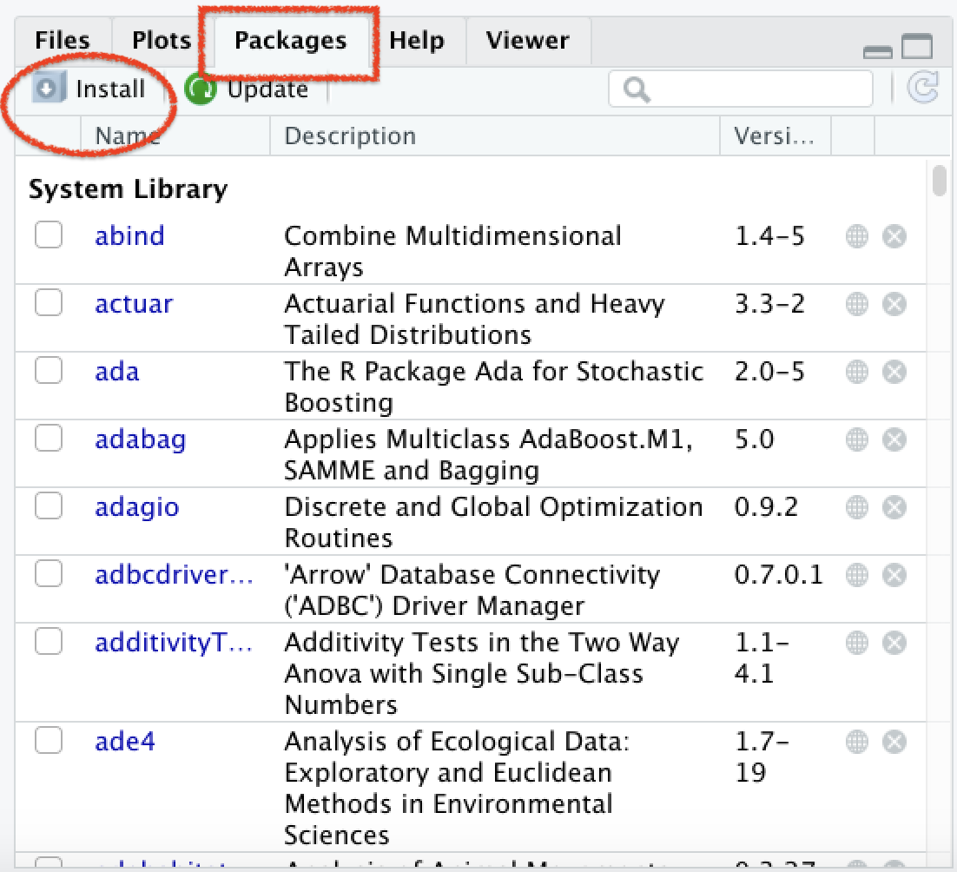The width and height of the screenshot is (957, 872).
Task: Load the adabag package via its checkbox
Action: [x=49, y=438]
